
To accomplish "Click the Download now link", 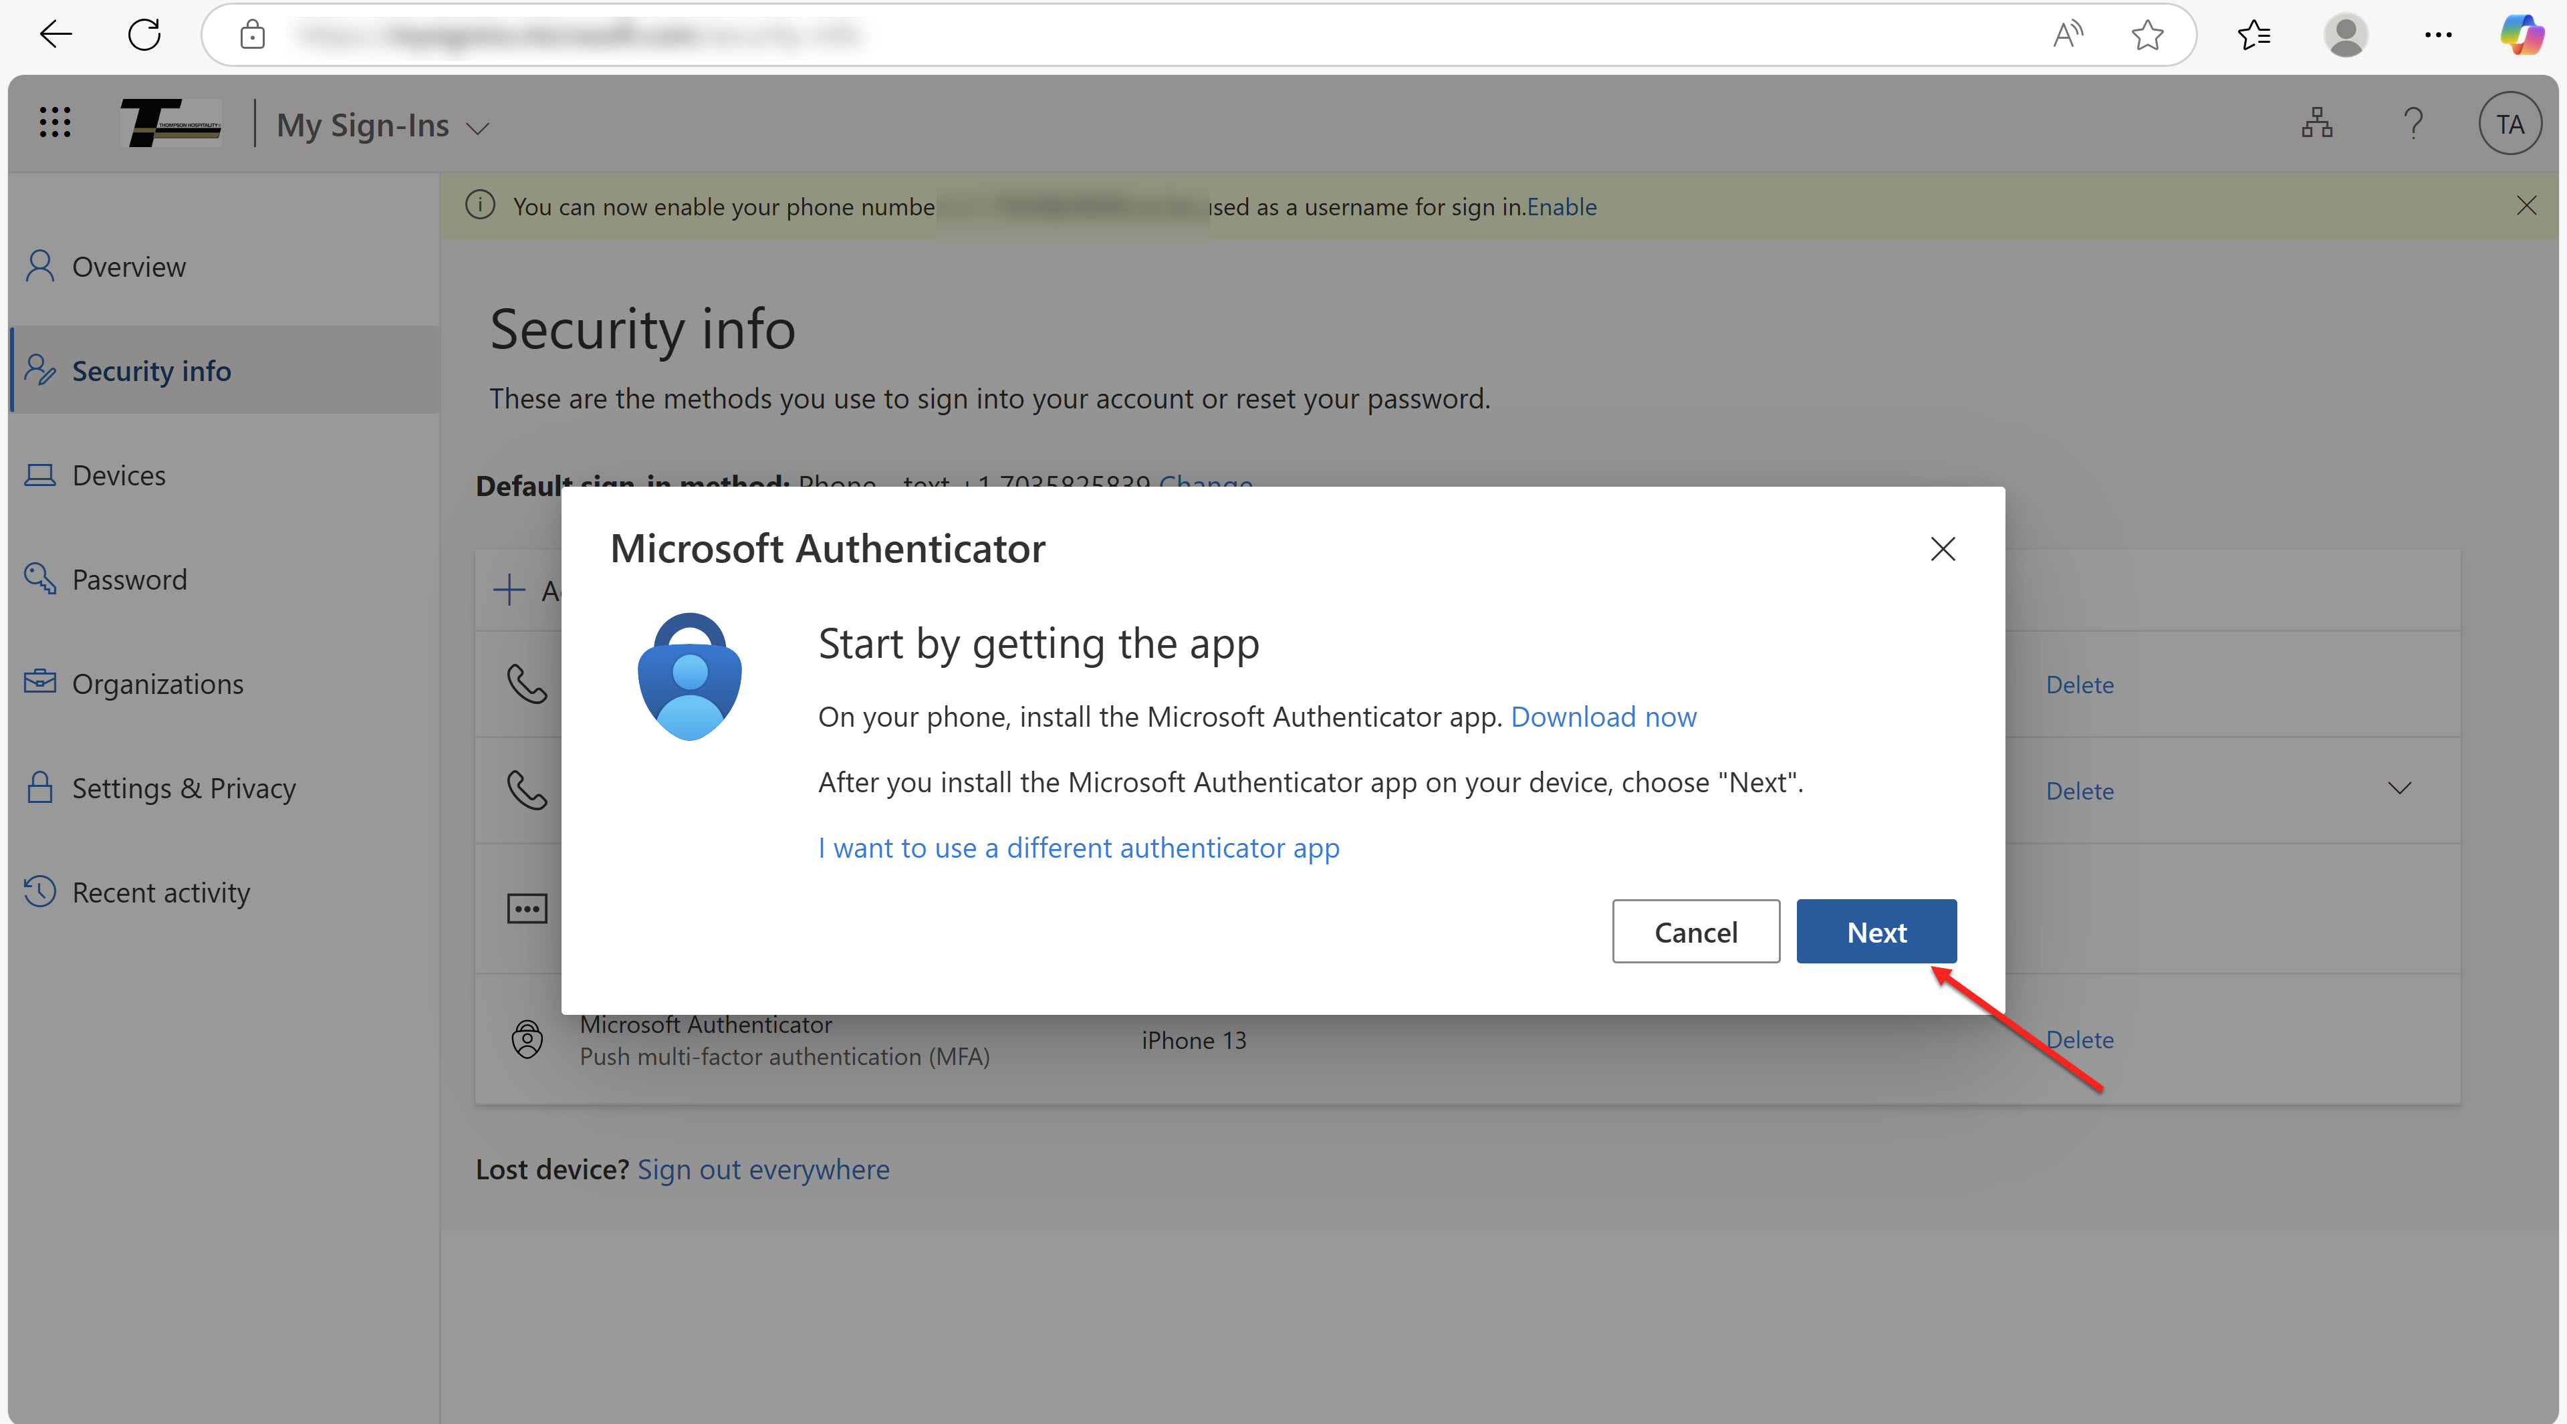I will coord(1604,717).
